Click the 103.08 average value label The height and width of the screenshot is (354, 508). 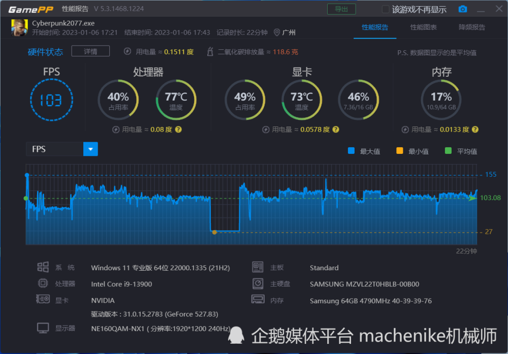(x=491, y=198)
